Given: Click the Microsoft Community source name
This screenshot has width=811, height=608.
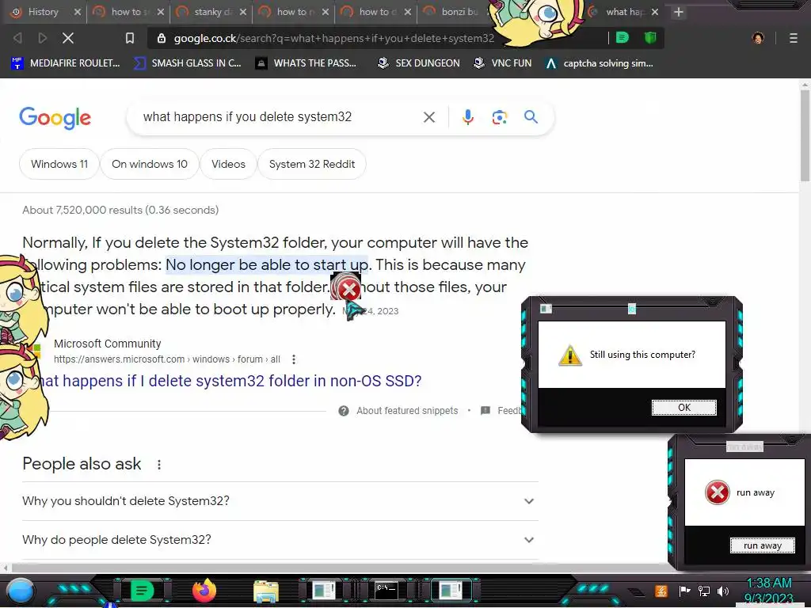Looking at the screenshot, I should pos(107,344).
